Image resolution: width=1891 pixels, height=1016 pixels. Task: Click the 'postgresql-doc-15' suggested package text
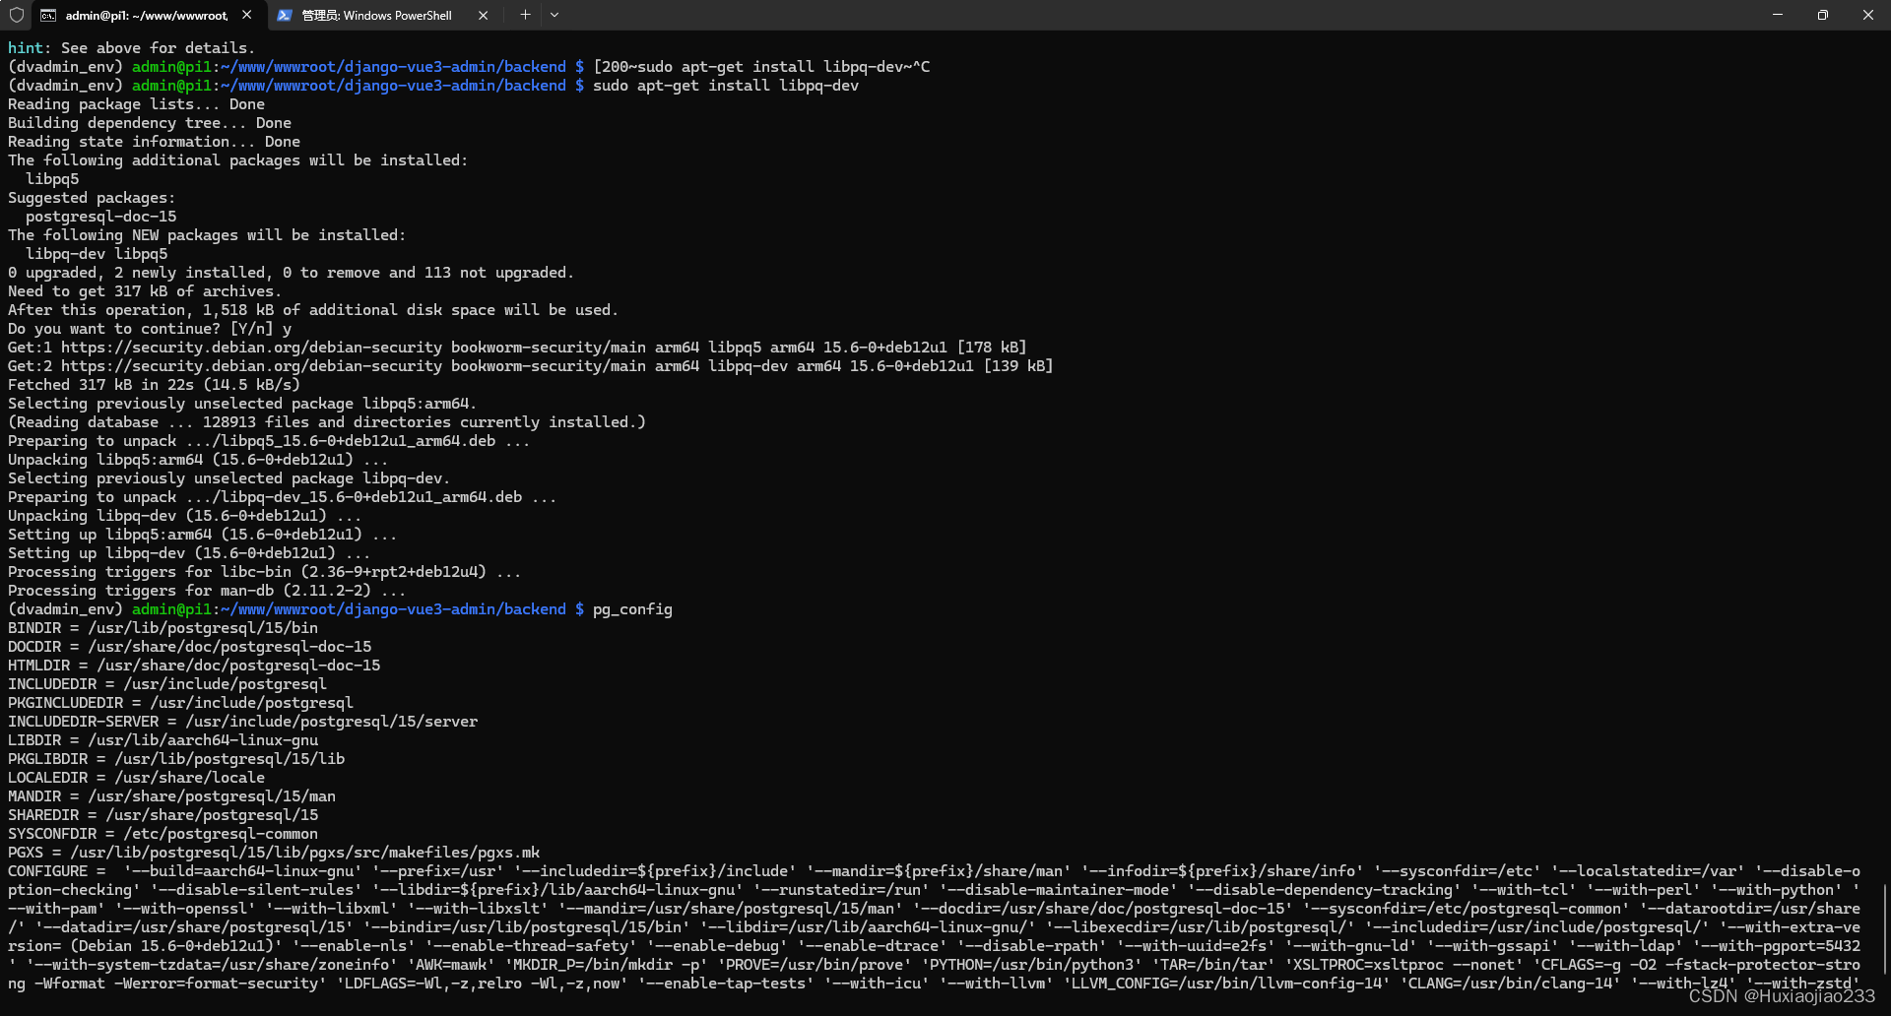[101, 217]
